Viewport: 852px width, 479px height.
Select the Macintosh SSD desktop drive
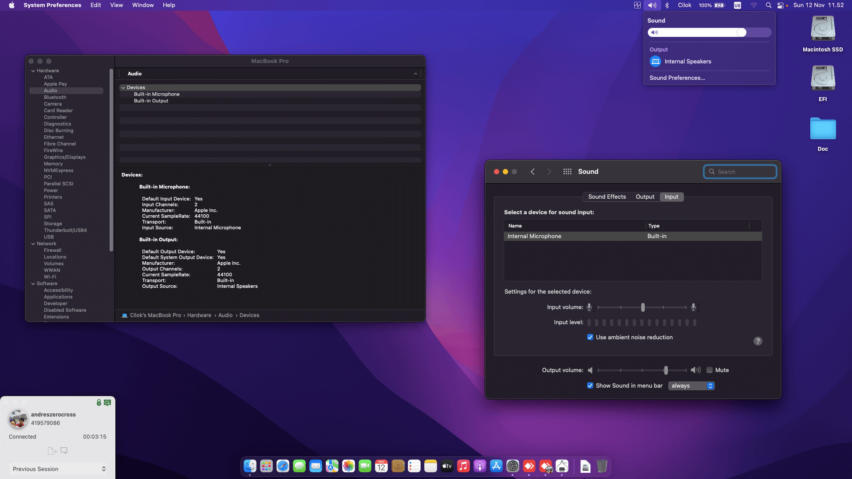click(x=823, y=29)
